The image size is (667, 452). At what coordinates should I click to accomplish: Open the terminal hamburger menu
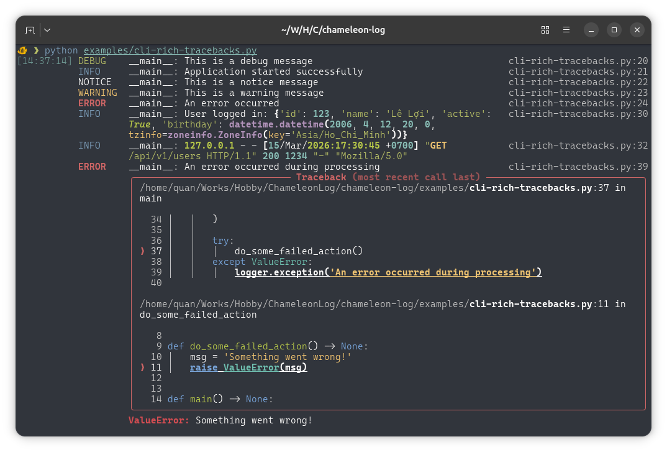coord(566,30)
